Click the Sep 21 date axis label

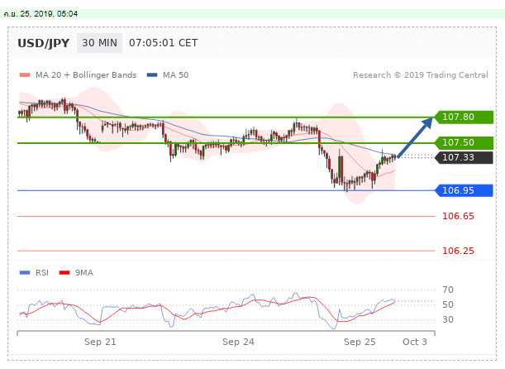pos(100,342)
